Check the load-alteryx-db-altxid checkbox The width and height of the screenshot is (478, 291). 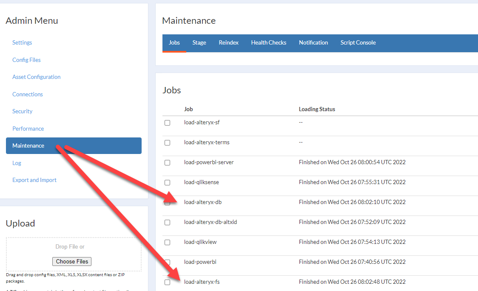coord(167,222)
